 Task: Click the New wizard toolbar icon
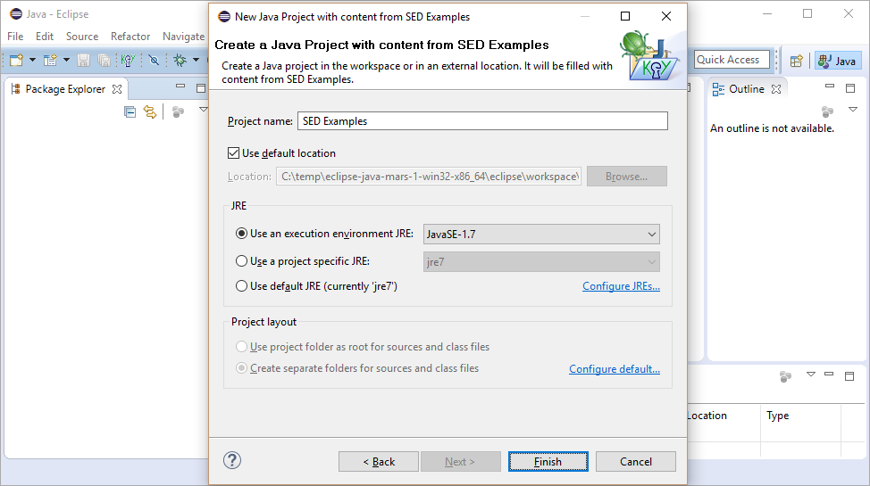coord(16,60)
